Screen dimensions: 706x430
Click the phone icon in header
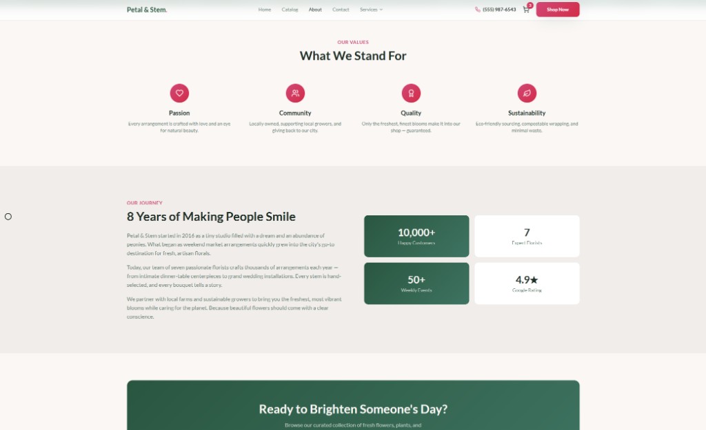coord(477,10)
